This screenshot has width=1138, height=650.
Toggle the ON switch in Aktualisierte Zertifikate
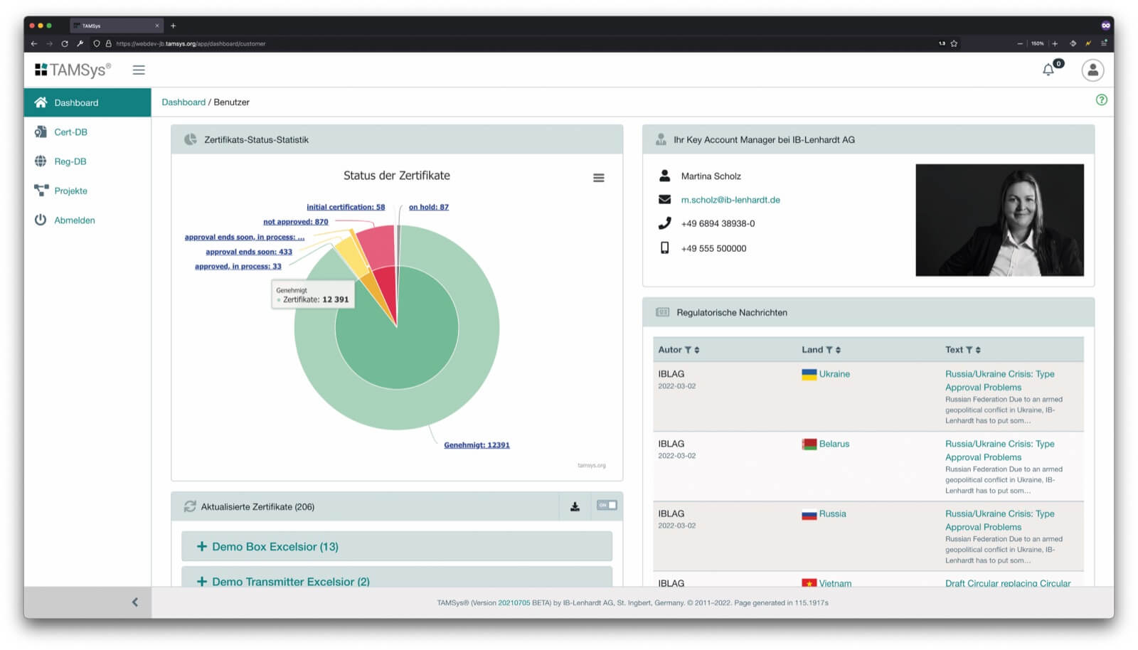pos(607,506)
